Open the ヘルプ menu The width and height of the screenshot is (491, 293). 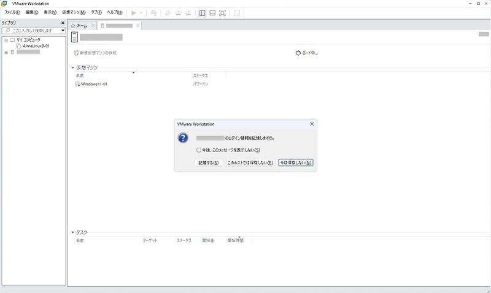click(x=115, y=12)
